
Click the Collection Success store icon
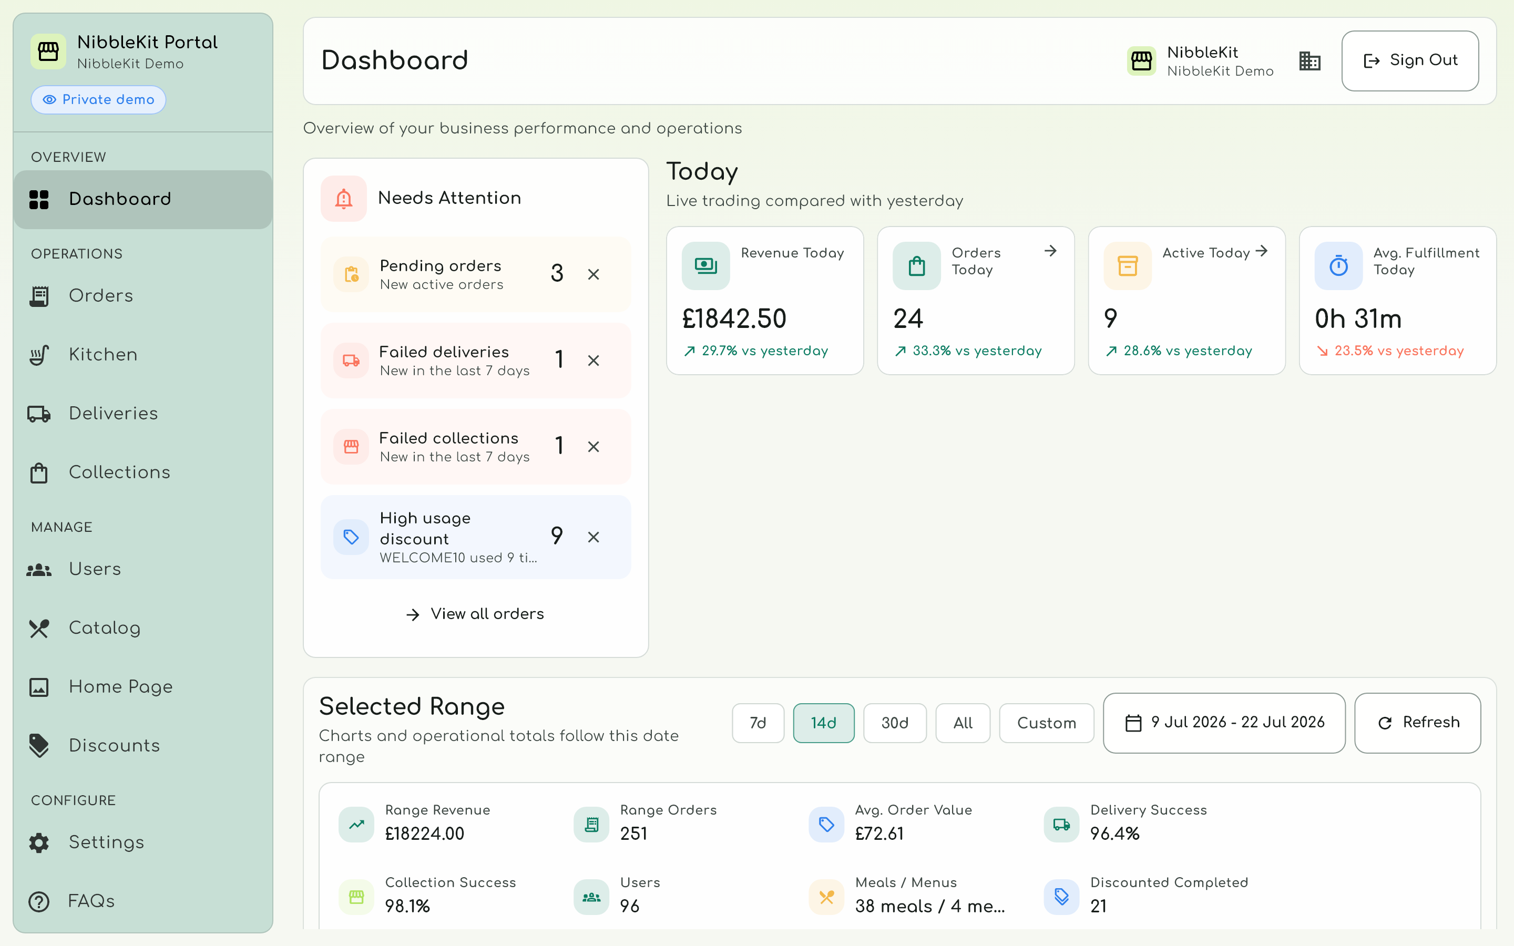point(356,897)
